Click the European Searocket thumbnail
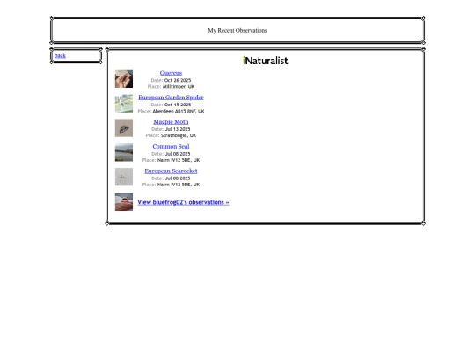475x356 pixels. pos(124,177)
